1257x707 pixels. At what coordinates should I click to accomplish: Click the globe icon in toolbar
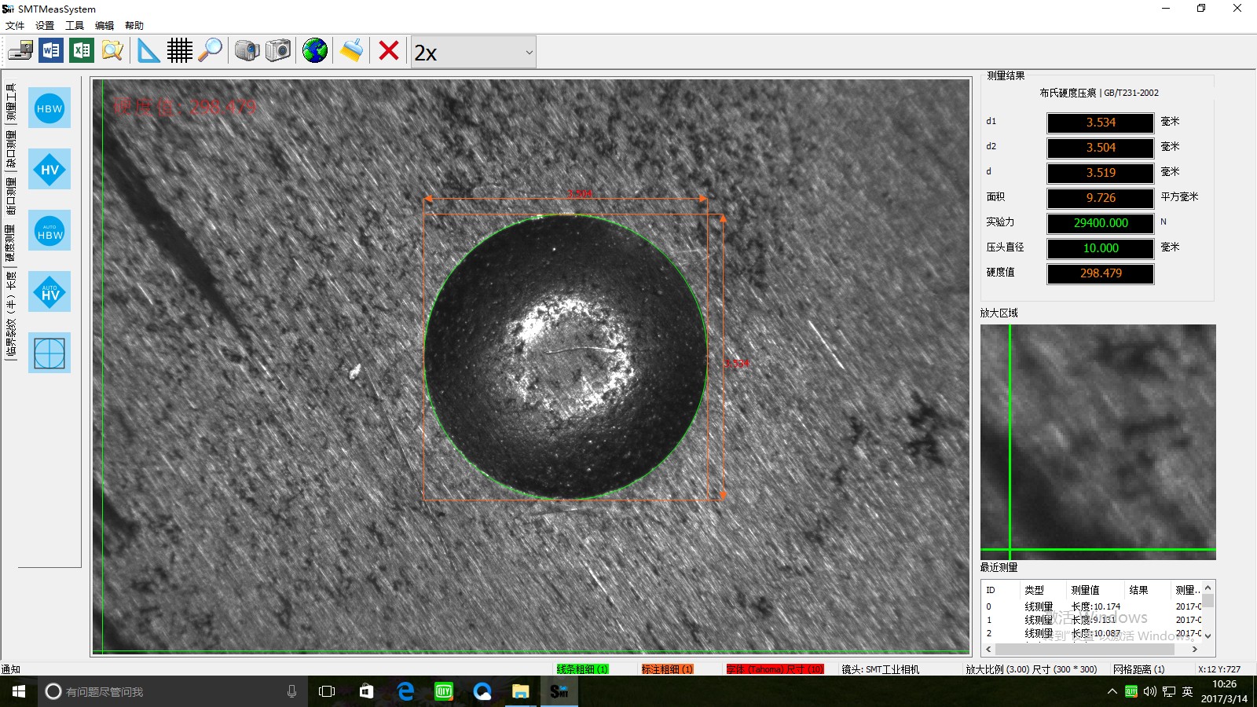(315, 51)
